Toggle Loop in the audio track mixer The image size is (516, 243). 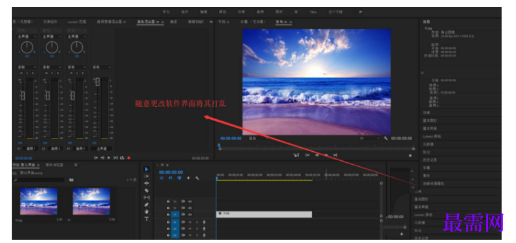tap(122, 158)
